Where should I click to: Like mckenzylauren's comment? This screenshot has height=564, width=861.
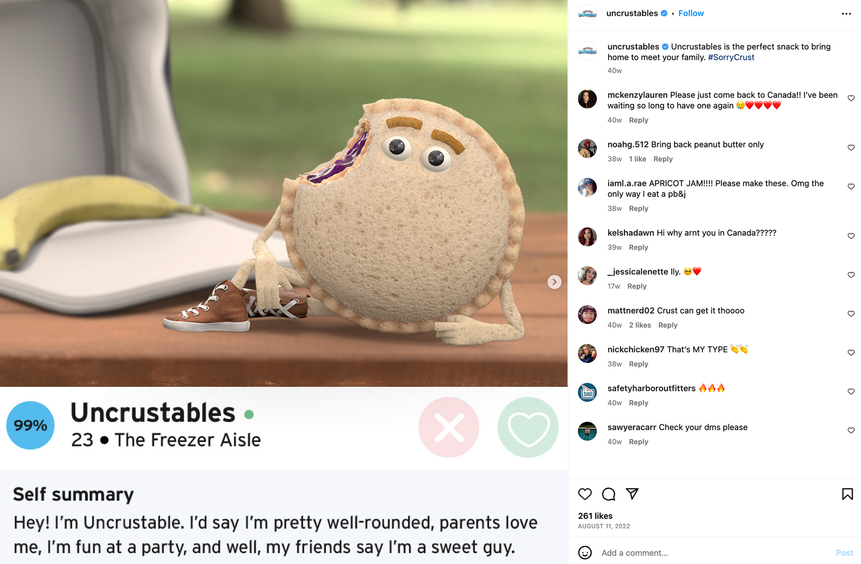[x=851, y=98]
